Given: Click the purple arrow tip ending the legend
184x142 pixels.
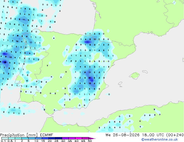Looking at the screenshot, I should pos(92,138).
